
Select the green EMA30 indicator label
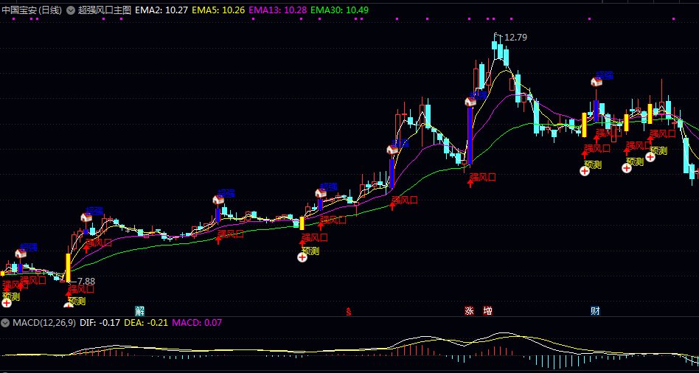coord(340,10)
